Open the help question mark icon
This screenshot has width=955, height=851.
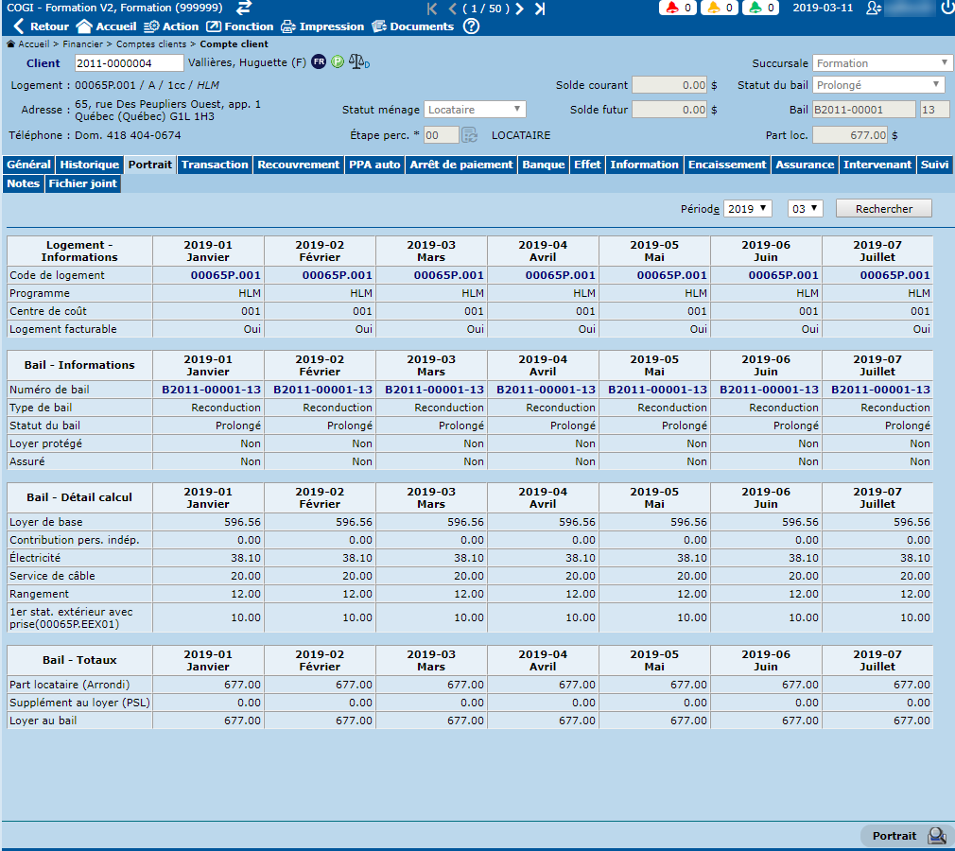(x=471, y=26)
